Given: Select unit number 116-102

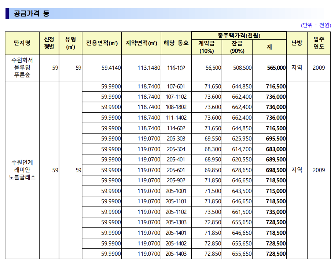Looking at the screenshot, I should [176, 68].
